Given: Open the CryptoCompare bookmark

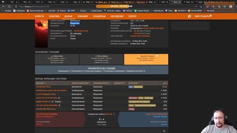Looking at the screenshot, I should (x=95, y=11).
